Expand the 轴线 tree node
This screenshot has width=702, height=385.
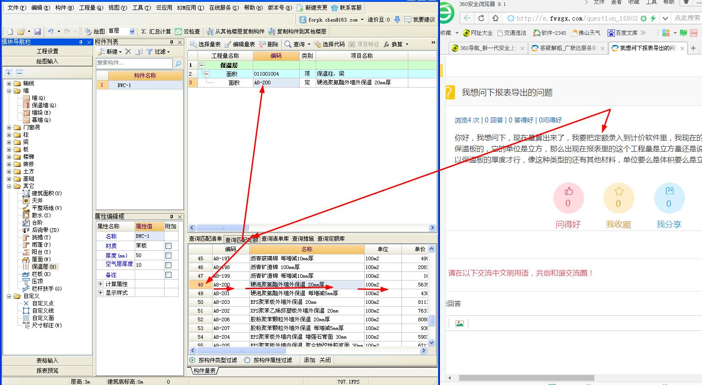coord(9,83)
